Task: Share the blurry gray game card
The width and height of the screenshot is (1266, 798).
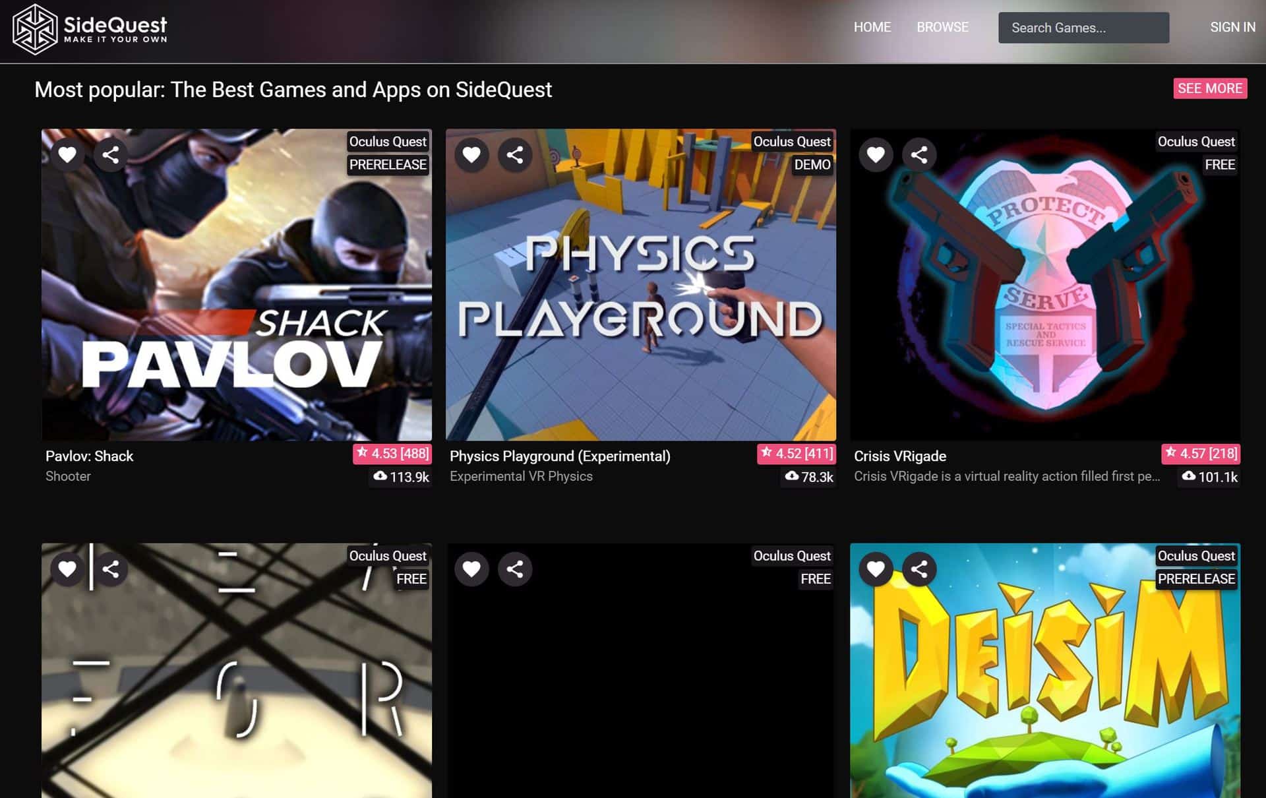Action: pyautogui.click(x=111, y=569)
